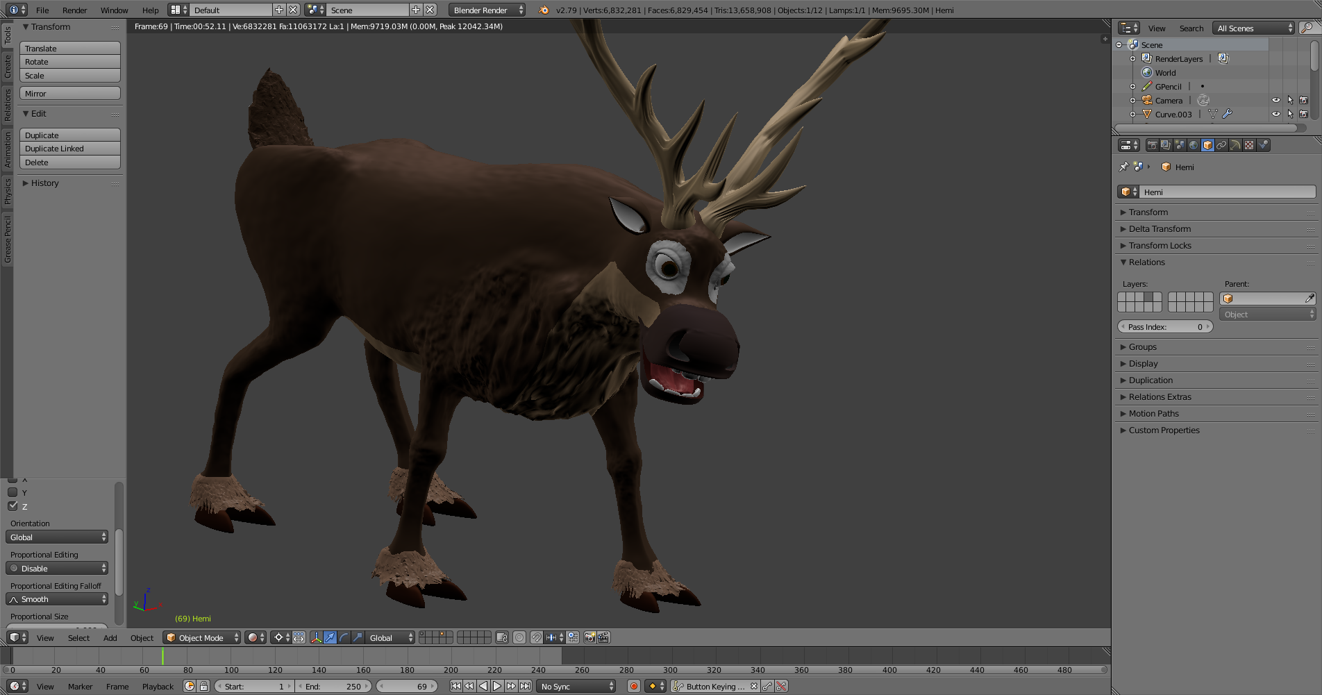Click the automatic keyframe record button
Image resolution: width=1322 pixels, height=695 pixels.
click(633, 686)
